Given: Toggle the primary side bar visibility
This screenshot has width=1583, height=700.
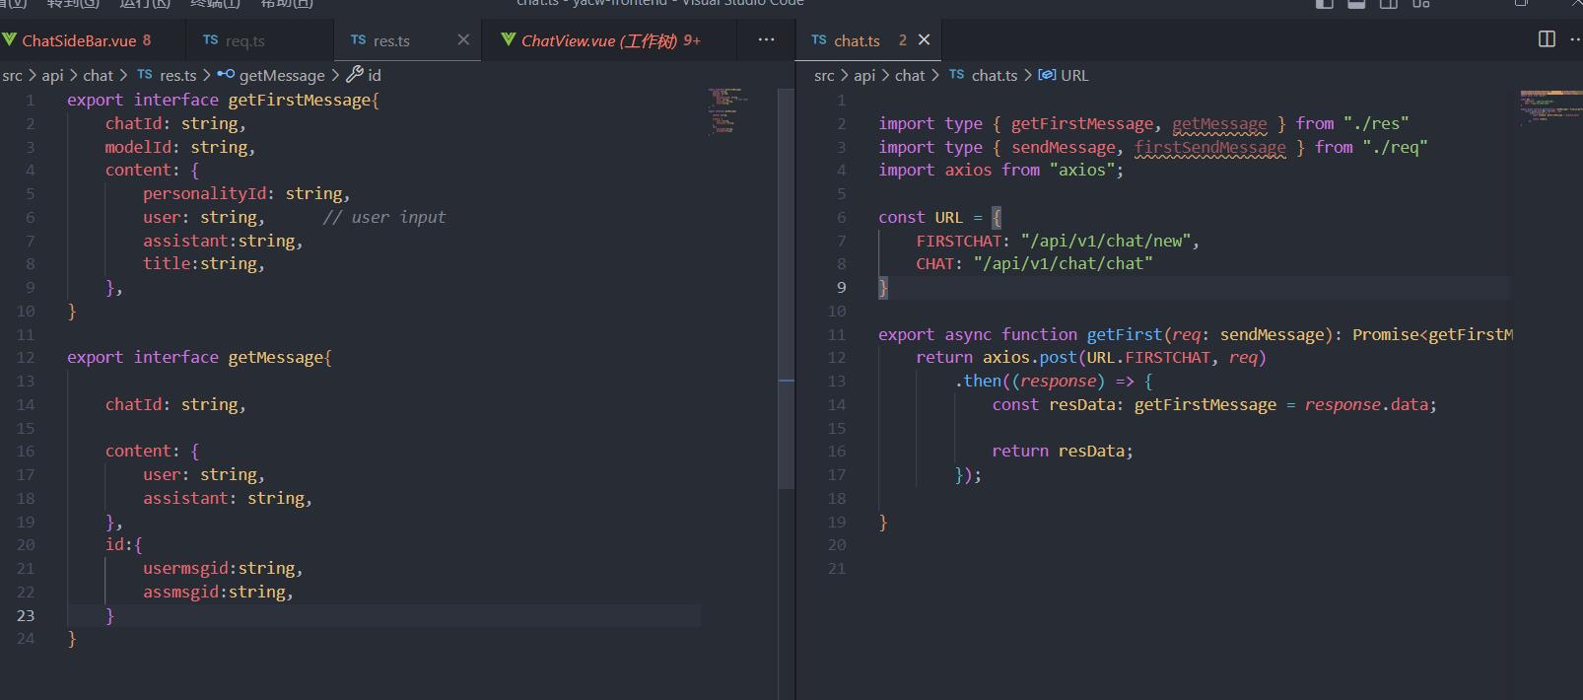Looking at the screenshot, I should click(x=1324, y=4).
